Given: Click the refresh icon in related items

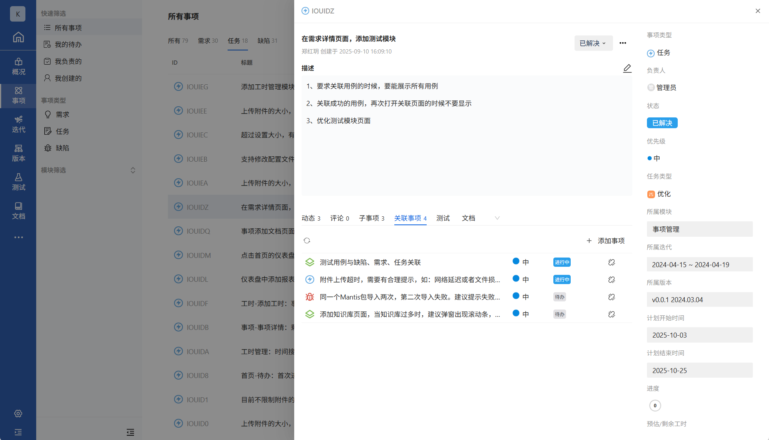Looking at the screenshot, I should (x=307, y=241).
